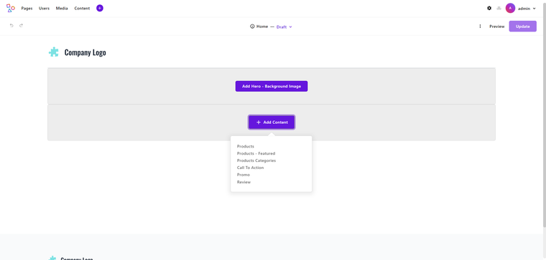Click the redo arrow icon

pyautogui.click(x=22, y=25)
